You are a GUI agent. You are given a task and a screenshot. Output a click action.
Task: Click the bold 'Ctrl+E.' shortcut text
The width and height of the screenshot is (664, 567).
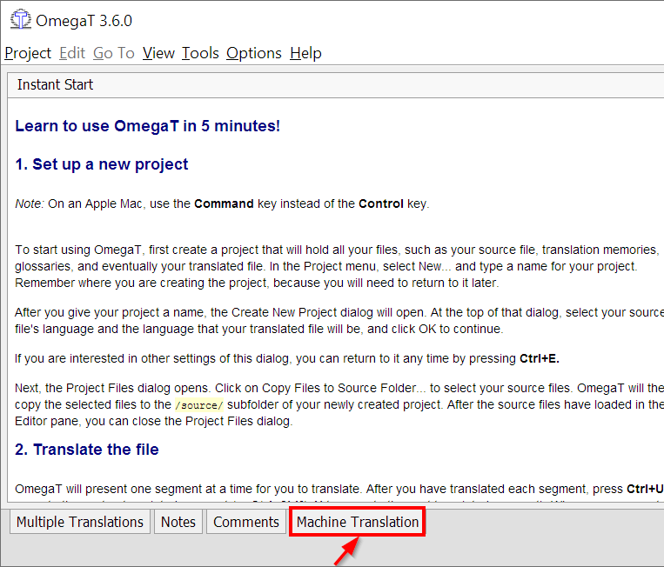tap(540, 358)
